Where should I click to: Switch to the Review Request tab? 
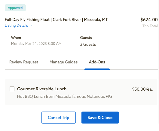(24, 62)
